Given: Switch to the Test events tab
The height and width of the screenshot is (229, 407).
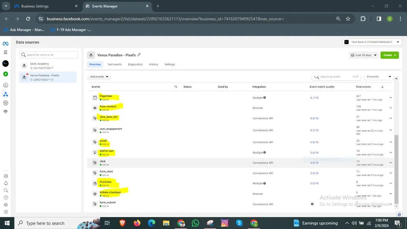Looking at the screenshot, I should tap(115, 64).
